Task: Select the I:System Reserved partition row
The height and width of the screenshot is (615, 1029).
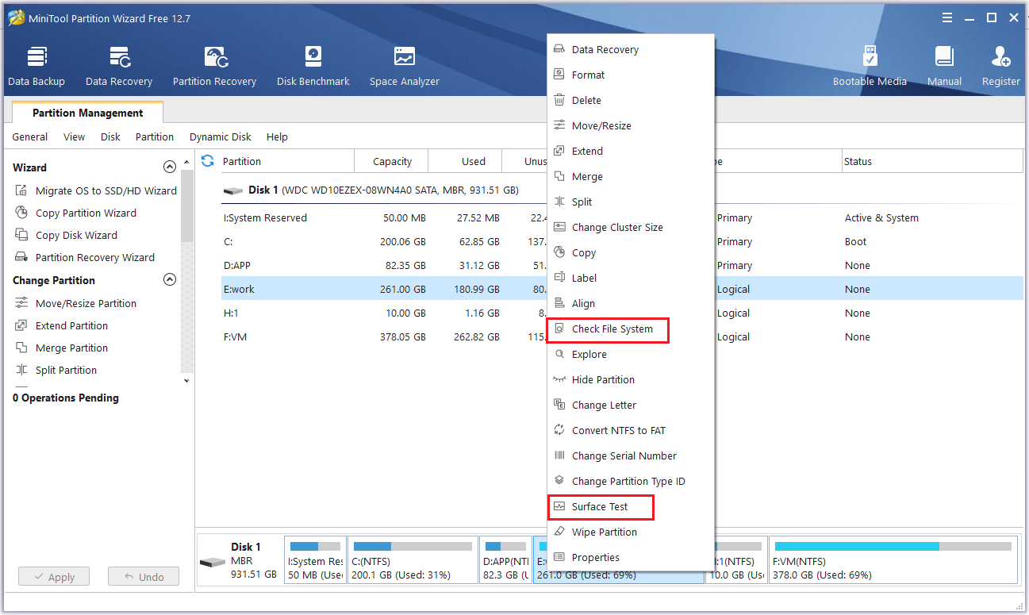Action: point(623,217)
